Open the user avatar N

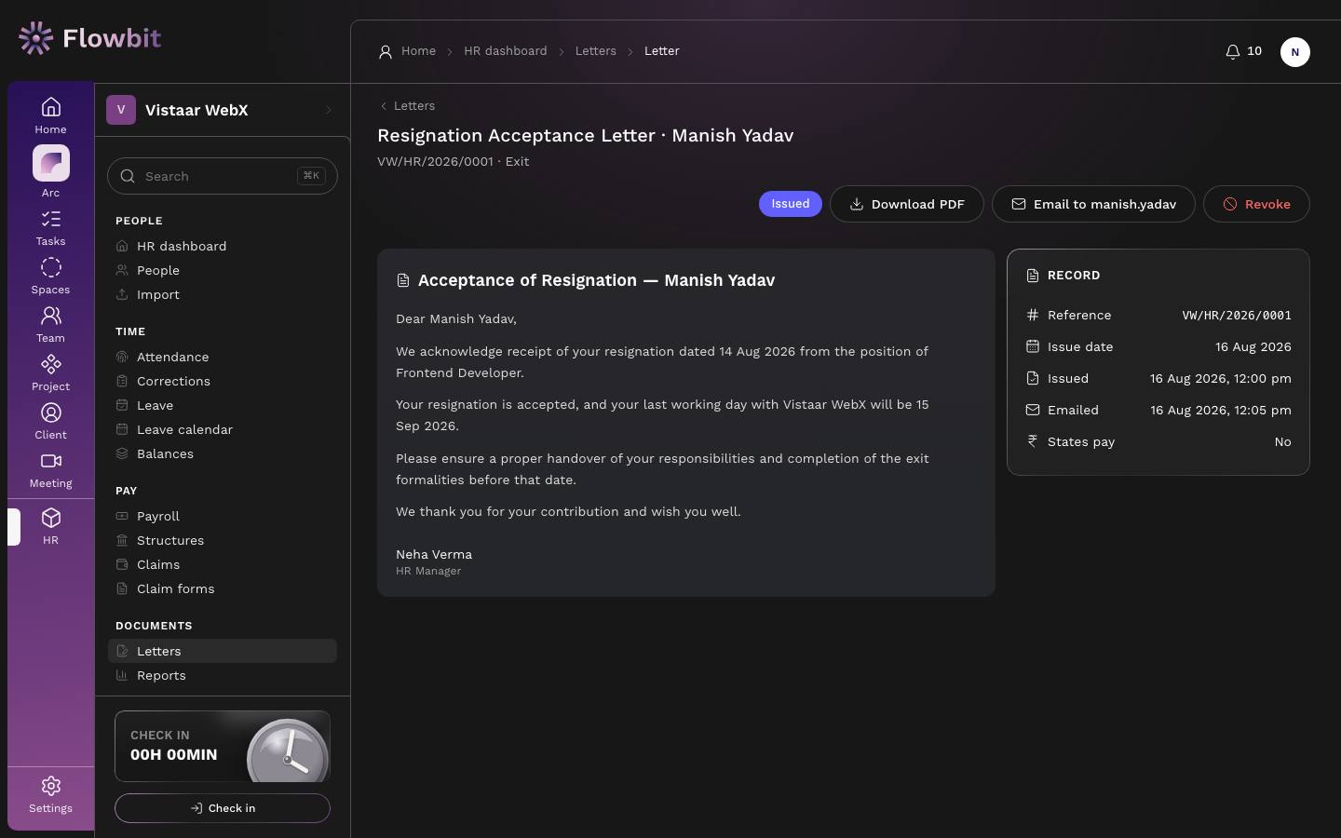[1295, 52]
